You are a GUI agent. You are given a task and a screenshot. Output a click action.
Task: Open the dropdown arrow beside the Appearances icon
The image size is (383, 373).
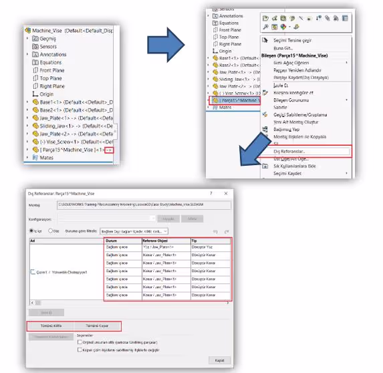[289, 27]
